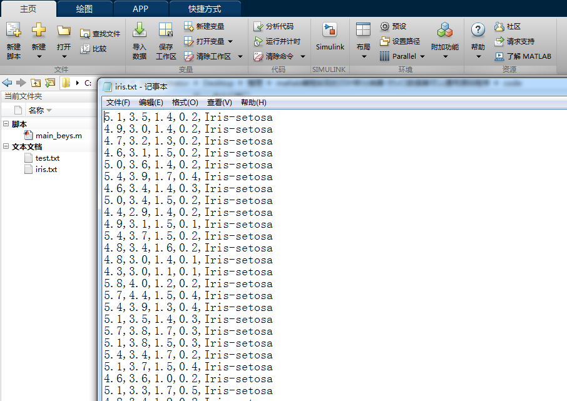Open Notepad 文件(F) menu
The width and height of the screenshot is (567, 401).
tap(118, 103)
